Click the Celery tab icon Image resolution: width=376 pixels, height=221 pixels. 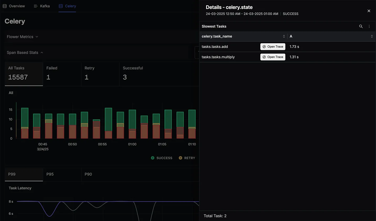click(61, 6)
